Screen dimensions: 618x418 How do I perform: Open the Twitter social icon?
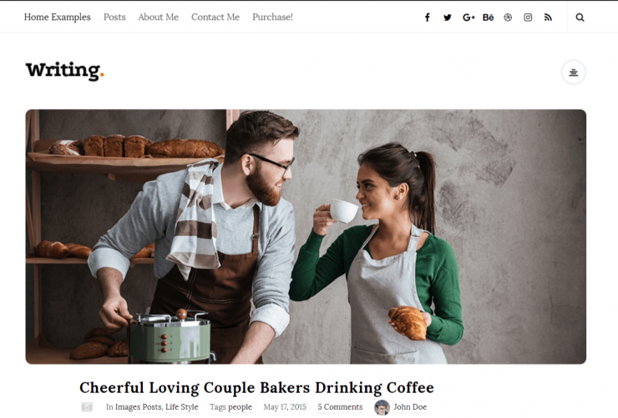click(x=448, y=18)
